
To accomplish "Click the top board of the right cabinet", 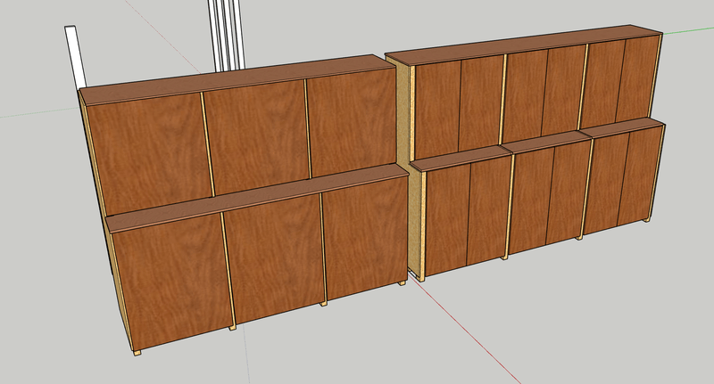I will pos(524,45).
